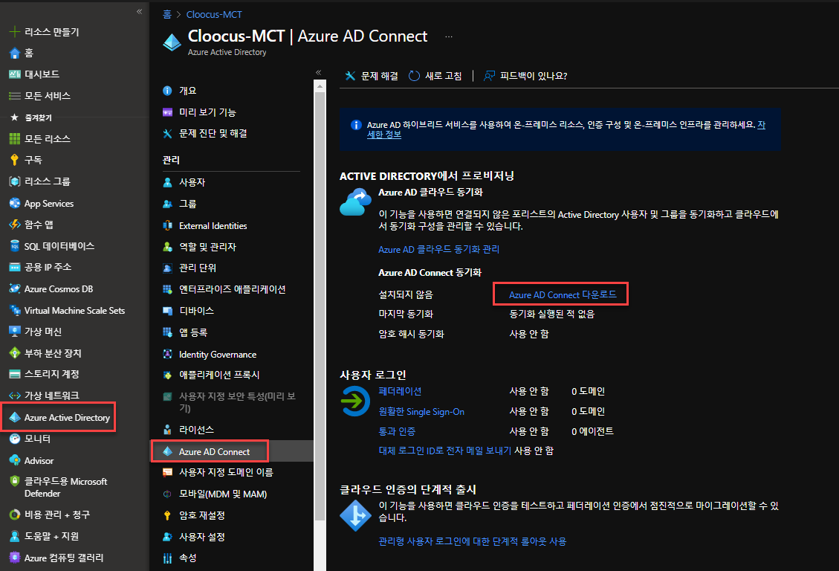Click the Advisor cloud icon
Viewport: 839px width, 571px height.
[14, 460]
